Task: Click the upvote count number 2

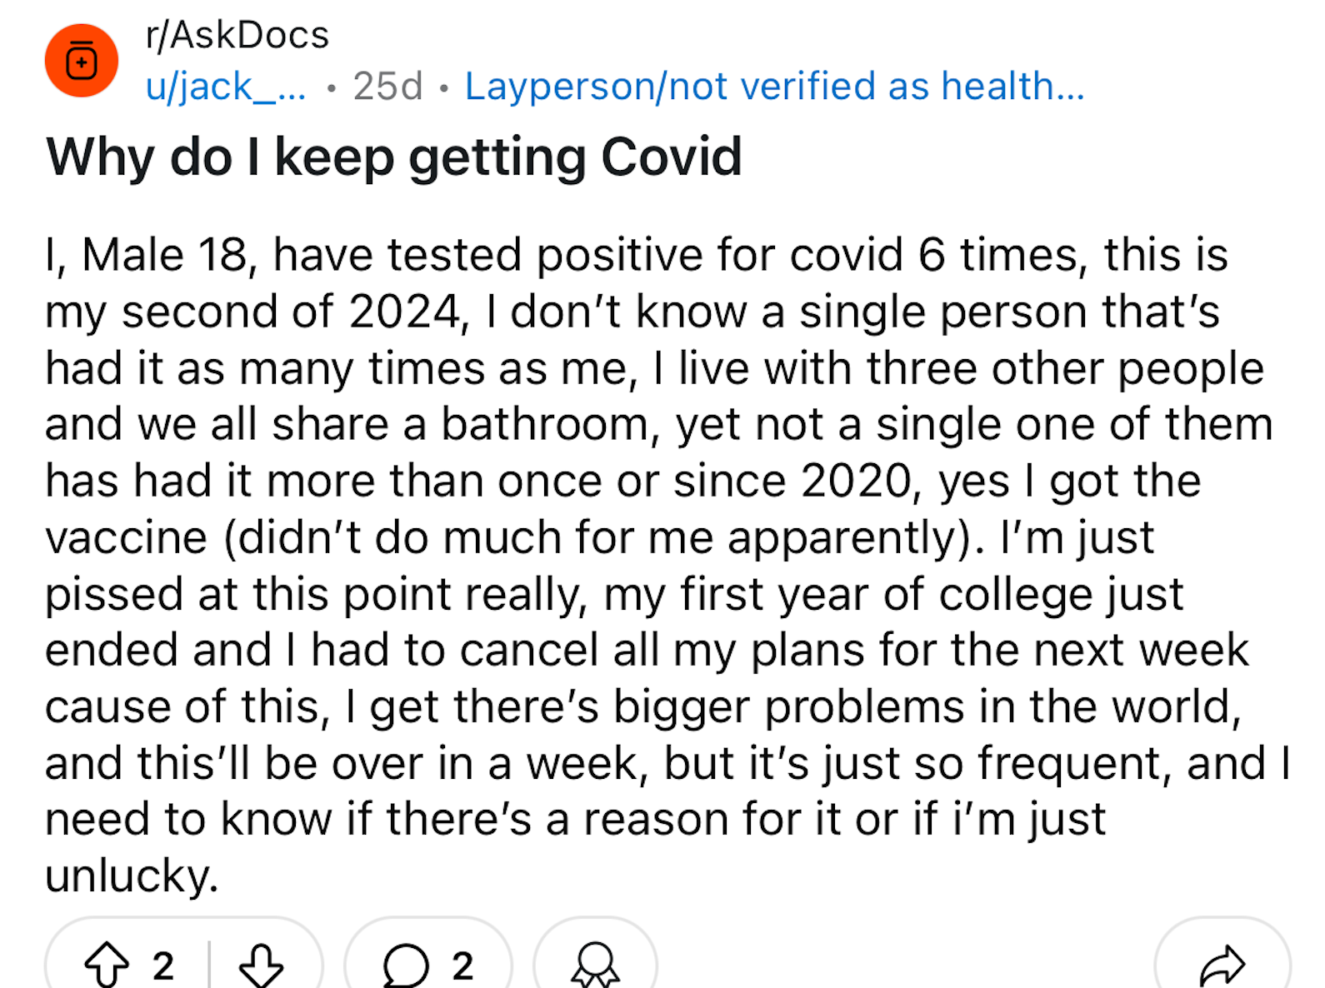Action: coord(163,966)
